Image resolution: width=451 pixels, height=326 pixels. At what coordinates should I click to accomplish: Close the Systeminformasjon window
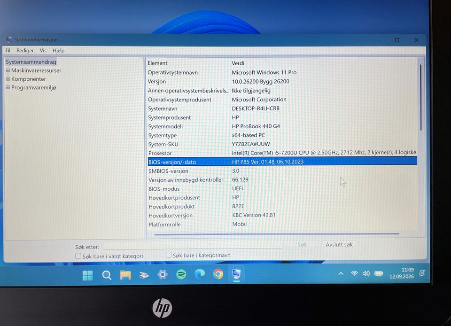416,40
